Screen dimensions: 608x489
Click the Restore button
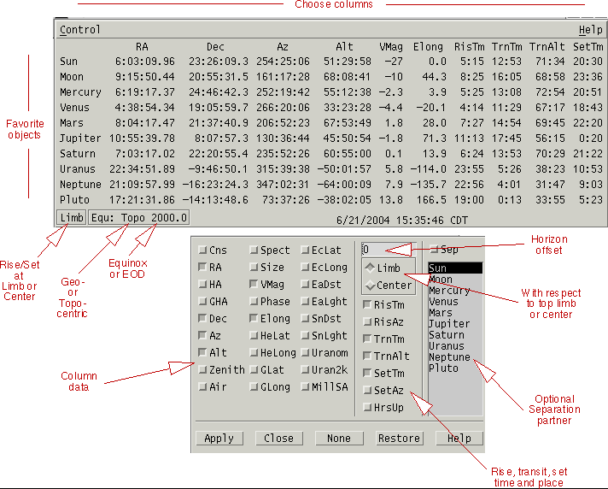click(x=399, y=439)
